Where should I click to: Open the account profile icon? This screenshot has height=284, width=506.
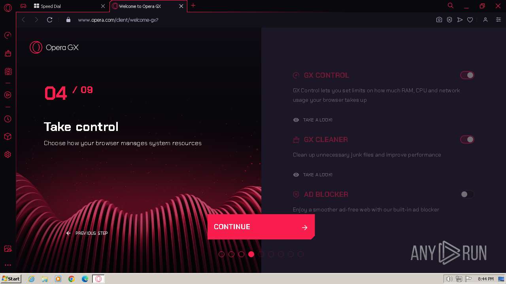click(x=485, y=20)
